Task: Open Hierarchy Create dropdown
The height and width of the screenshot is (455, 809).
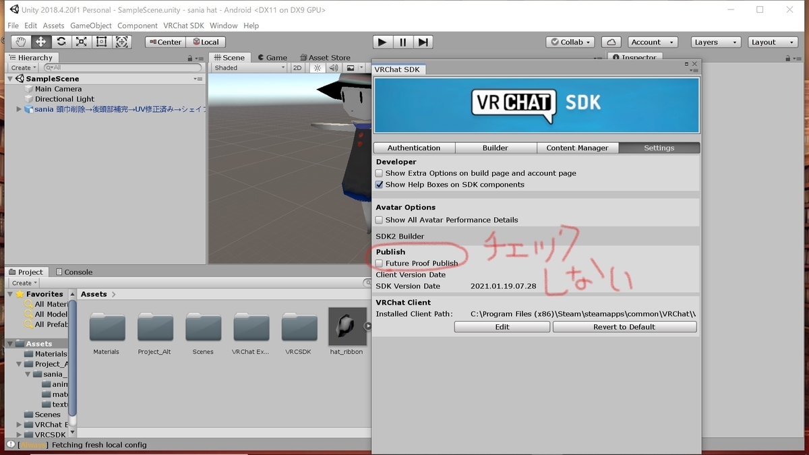Action: coord(23,67)
